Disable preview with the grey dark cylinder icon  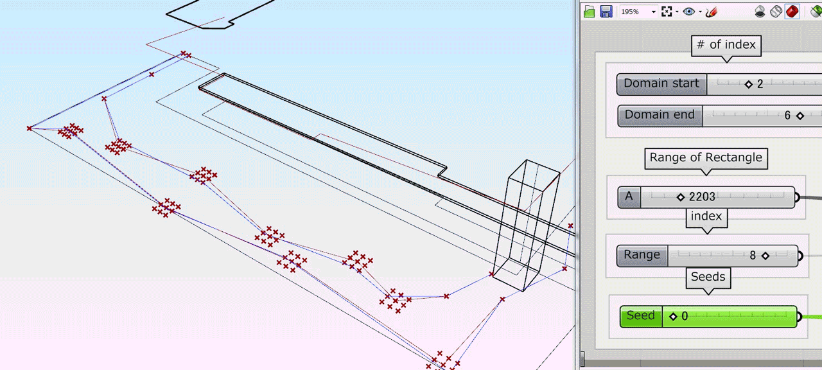click(760, 12)
